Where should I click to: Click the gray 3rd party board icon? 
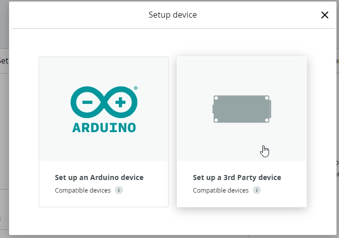242,109
